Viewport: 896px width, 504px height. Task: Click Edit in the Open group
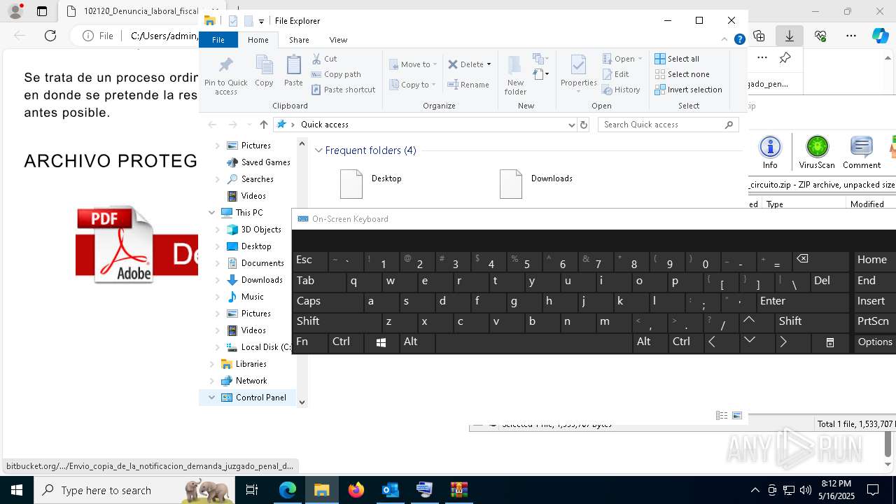click(615, 74)
